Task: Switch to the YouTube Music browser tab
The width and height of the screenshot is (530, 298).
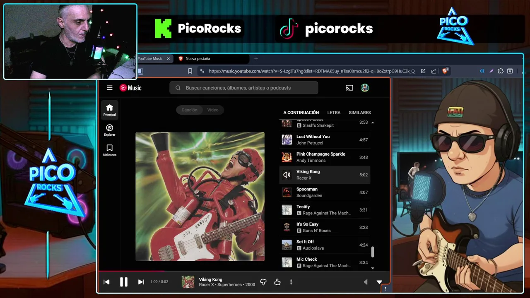Action: [x=151, y=59]
